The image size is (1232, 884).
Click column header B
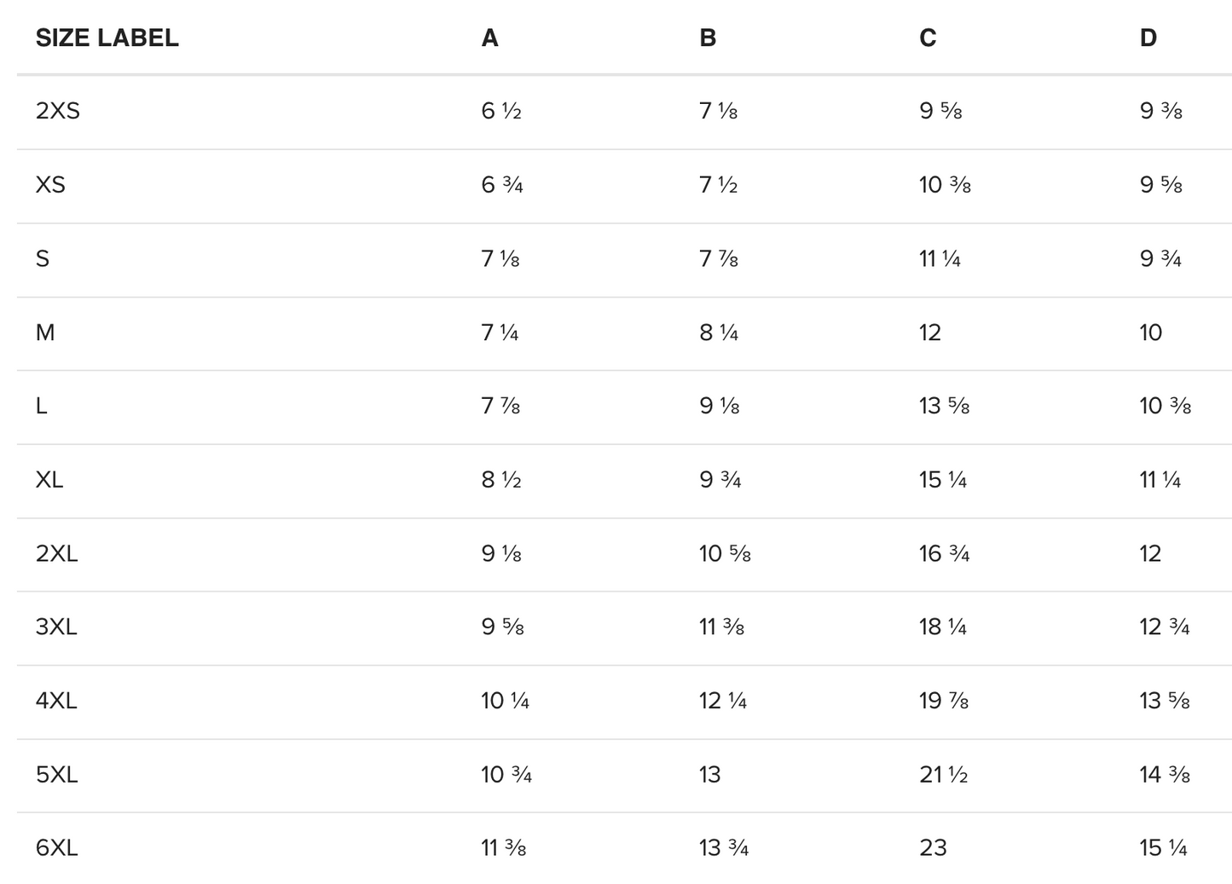tap(708, 38)
